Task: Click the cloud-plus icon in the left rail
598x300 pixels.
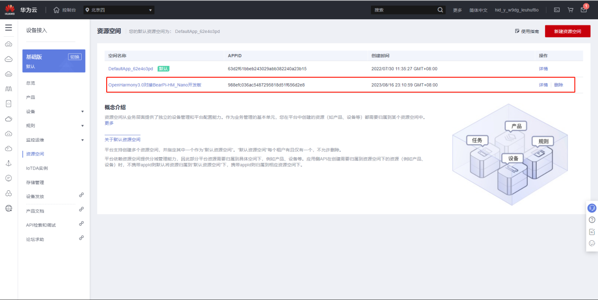Action: [x=8, y=133]
